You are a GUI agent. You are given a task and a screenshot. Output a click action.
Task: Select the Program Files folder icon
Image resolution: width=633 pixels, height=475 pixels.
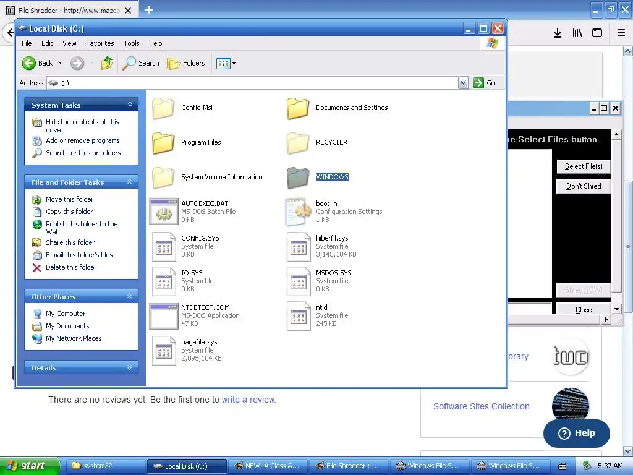163,143
